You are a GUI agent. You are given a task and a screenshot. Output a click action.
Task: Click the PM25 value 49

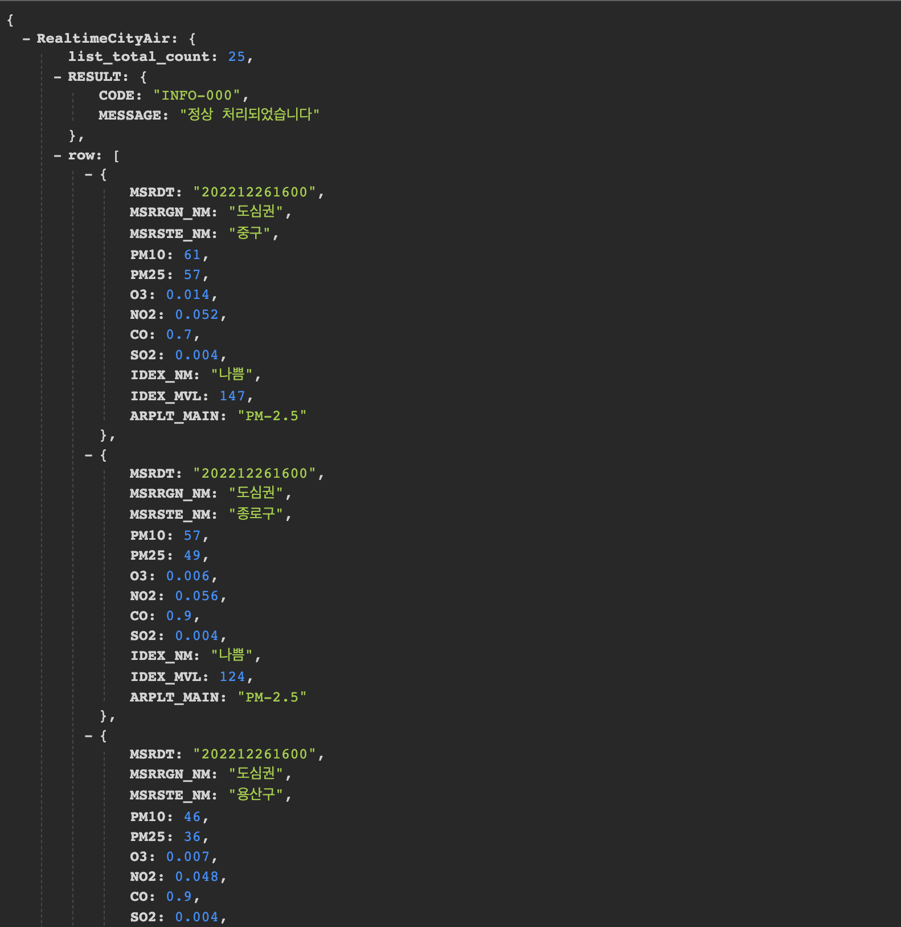tap(192, 555)
